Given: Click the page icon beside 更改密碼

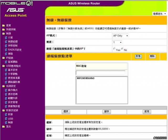Looking at the screenshot, I should pyautogui.click(x=6, y=94).
